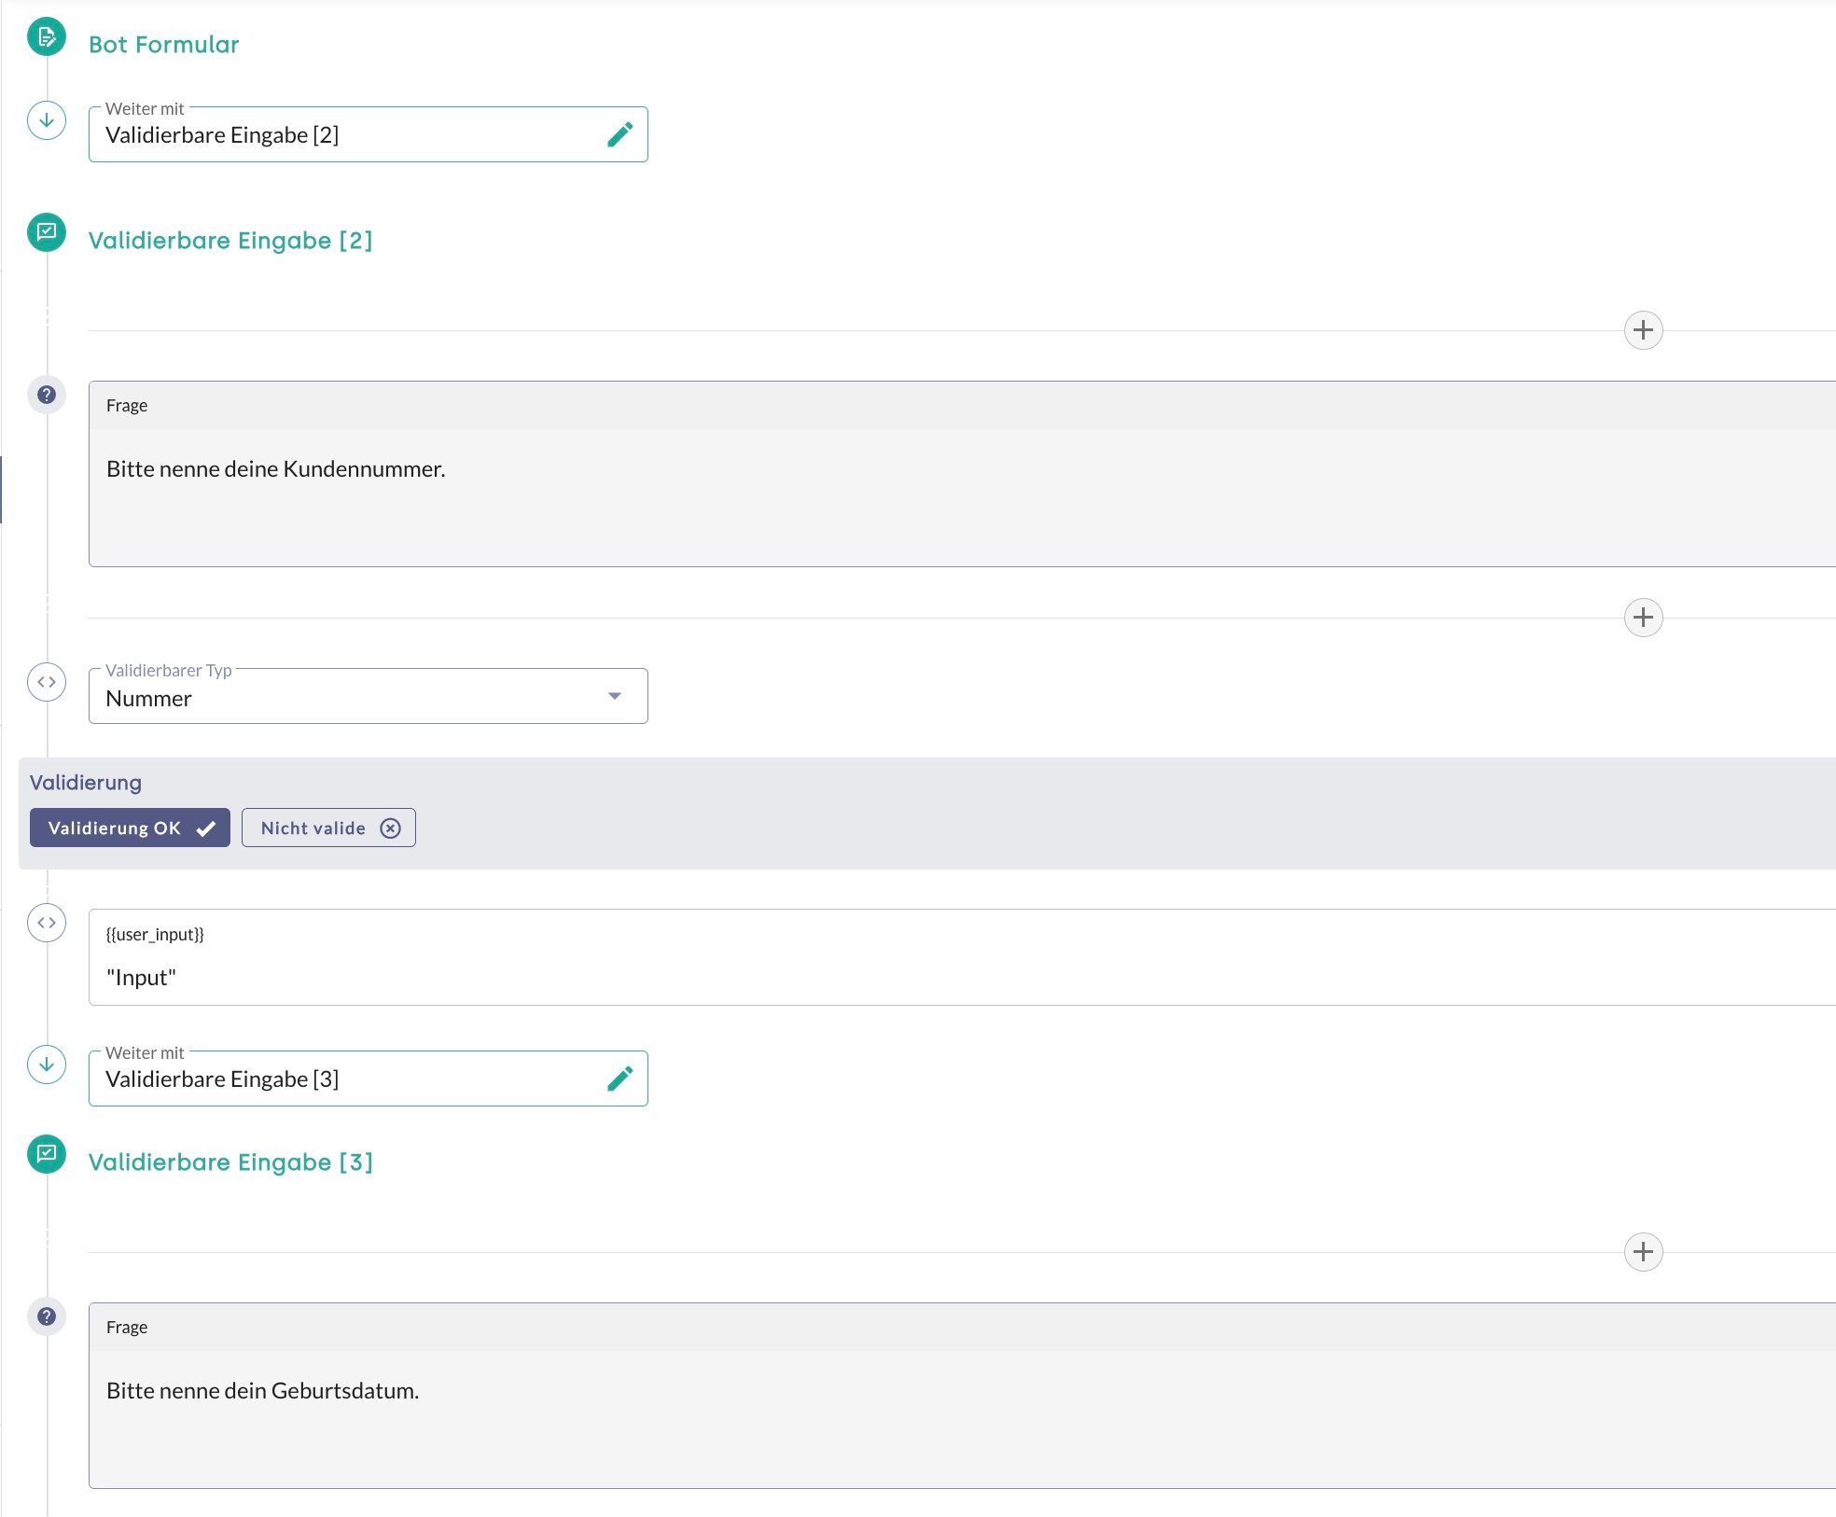
Task: Click code brackets icon beside Validierbarer Typ
Action: (x=46, y=682)
